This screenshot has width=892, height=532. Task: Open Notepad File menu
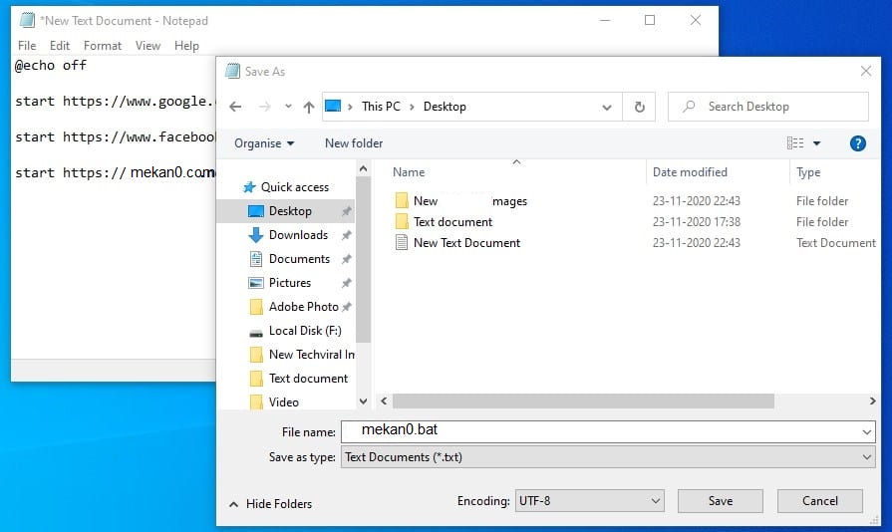(27, 46)
